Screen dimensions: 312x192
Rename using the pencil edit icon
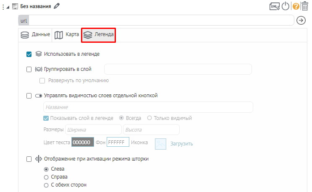(x=57, y=6)
